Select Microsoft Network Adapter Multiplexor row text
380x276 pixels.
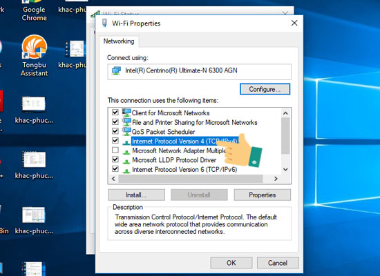click(x=179, y=151)
